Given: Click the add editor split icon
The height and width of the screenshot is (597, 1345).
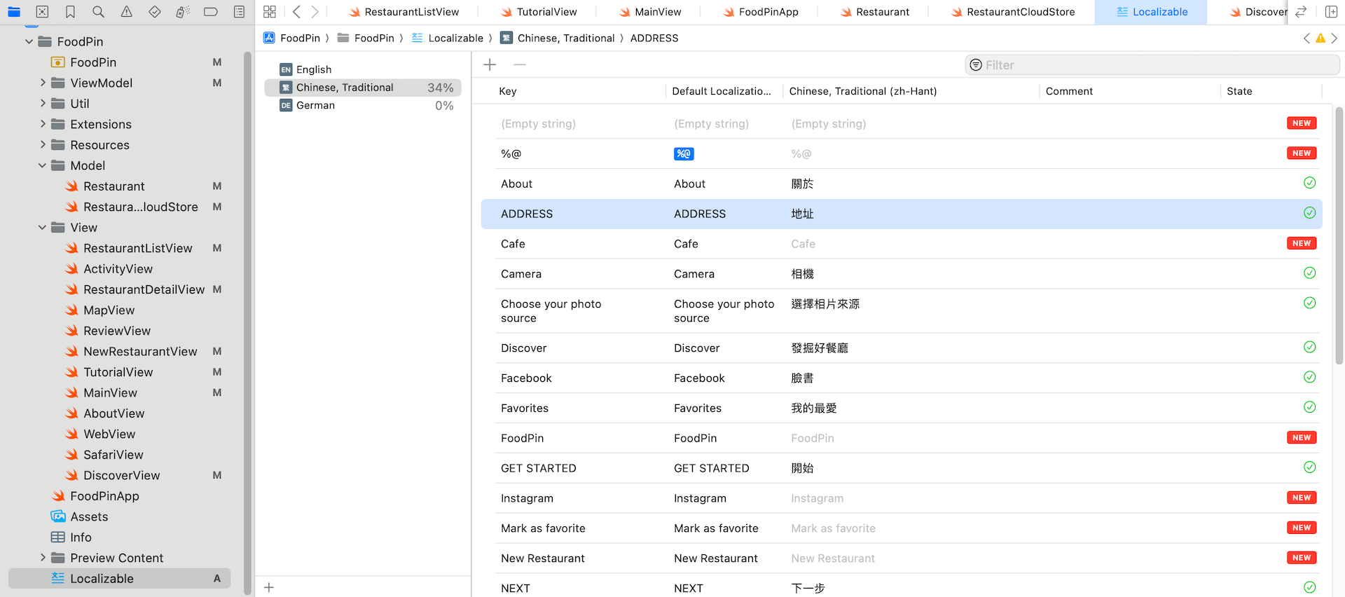Looking at the screenshot, I should pyautogui.click(x=1331, y=12).
